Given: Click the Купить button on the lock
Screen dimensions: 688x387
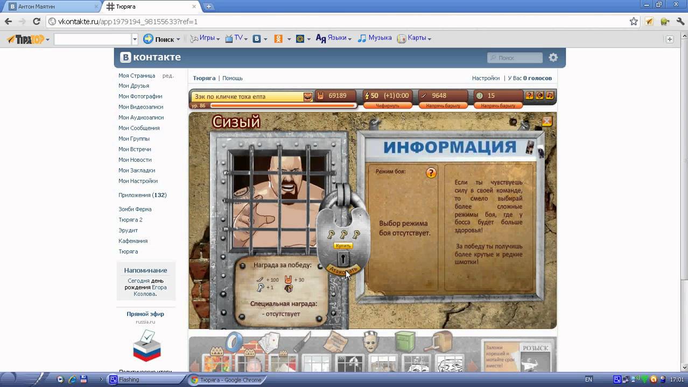Looking at the screenshot, I should coord(343,246).
